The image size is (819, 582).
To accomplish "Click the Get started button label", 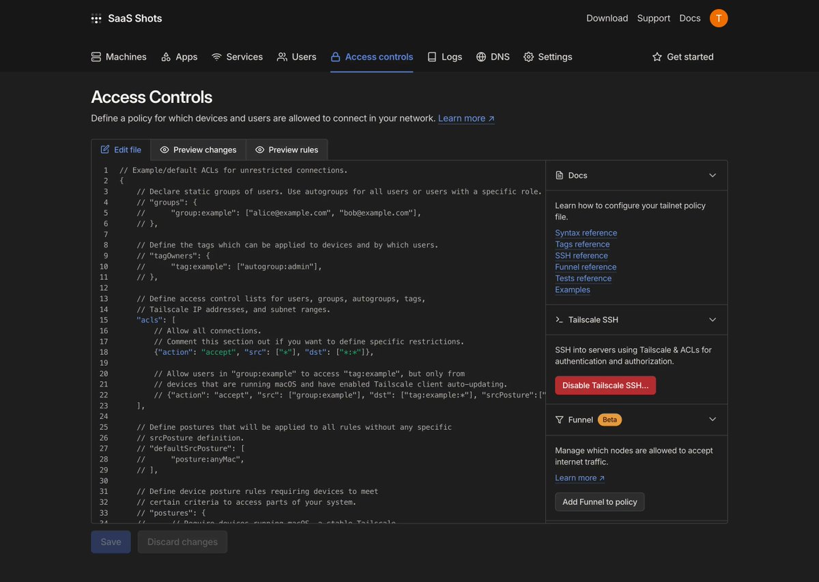I will pyautogui.click(x=690, y=57).
